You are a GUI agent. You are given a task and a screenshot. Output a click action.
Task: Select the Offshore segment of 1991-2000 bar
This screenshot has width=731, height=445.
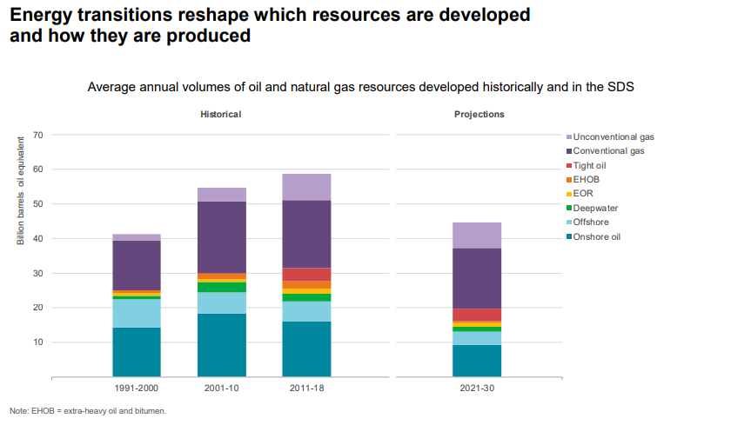pos(137,313)
